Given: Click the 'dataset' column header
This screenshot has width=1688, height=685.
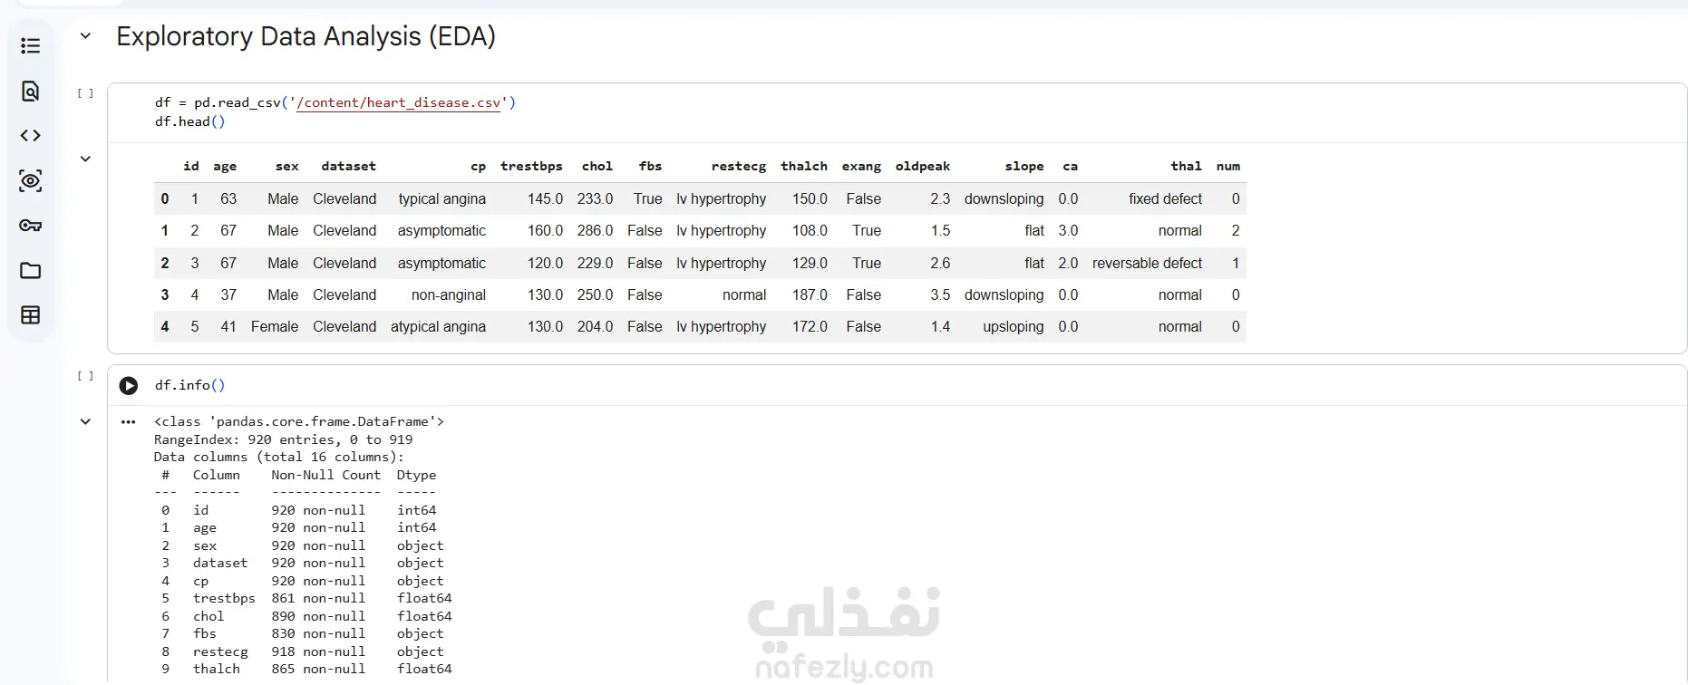Looking at the screenshot, I should pyautogui.click(x=348, y=167).
